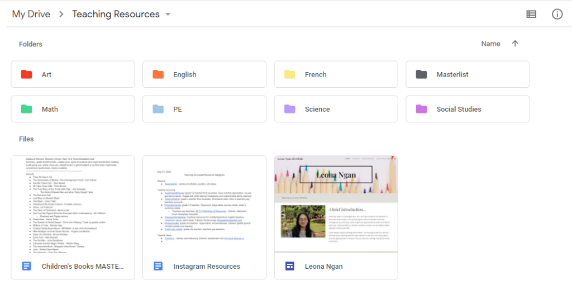This screenshot has height=285, width=572.
Task: Click the Google Docs icon beside Children's Books
Action: coord(27,266)
